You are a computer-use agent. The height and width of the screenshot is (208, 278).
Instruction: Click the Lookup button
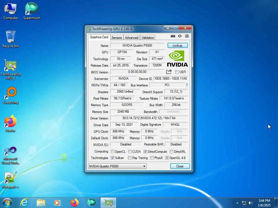pos(178,45)
